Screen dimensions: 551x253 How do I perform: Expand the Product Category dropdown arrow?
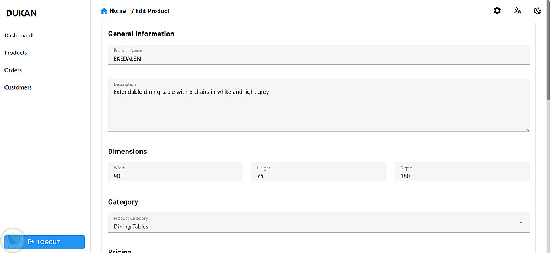click(521, 222)
